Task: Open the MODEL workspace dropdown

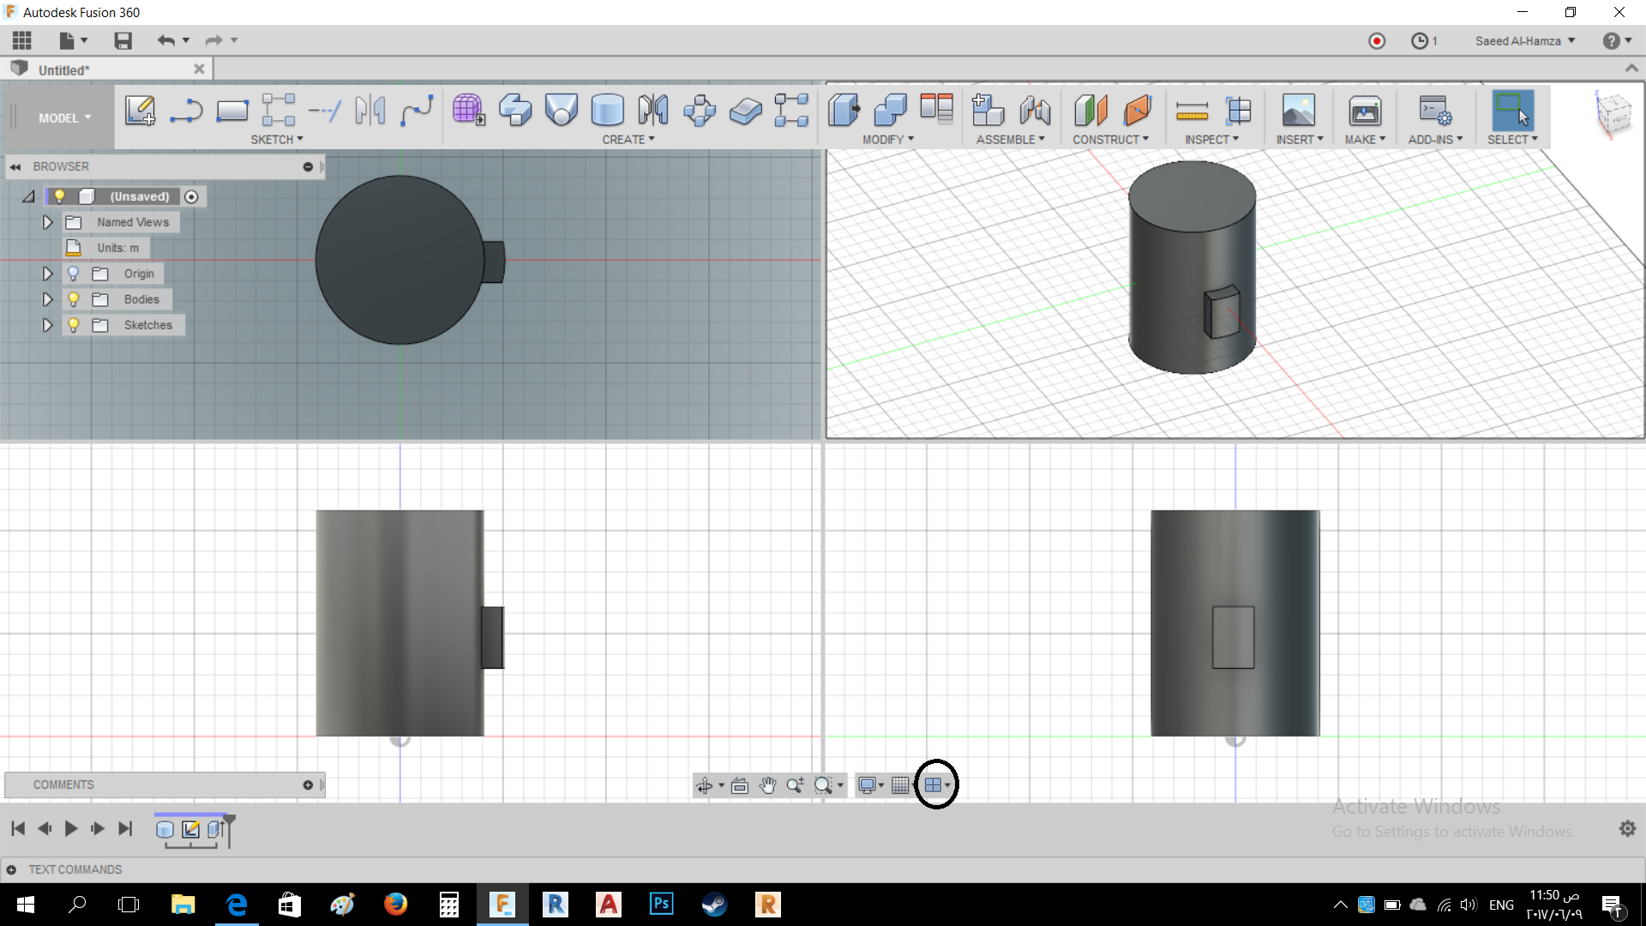Action: (x=64, y=118)
